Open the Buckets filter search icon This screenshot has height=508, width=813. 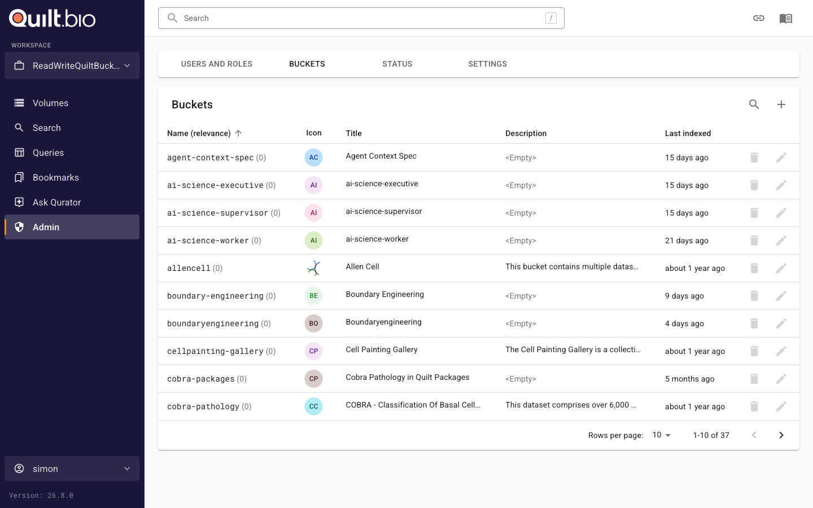click(x=754, y=104)
